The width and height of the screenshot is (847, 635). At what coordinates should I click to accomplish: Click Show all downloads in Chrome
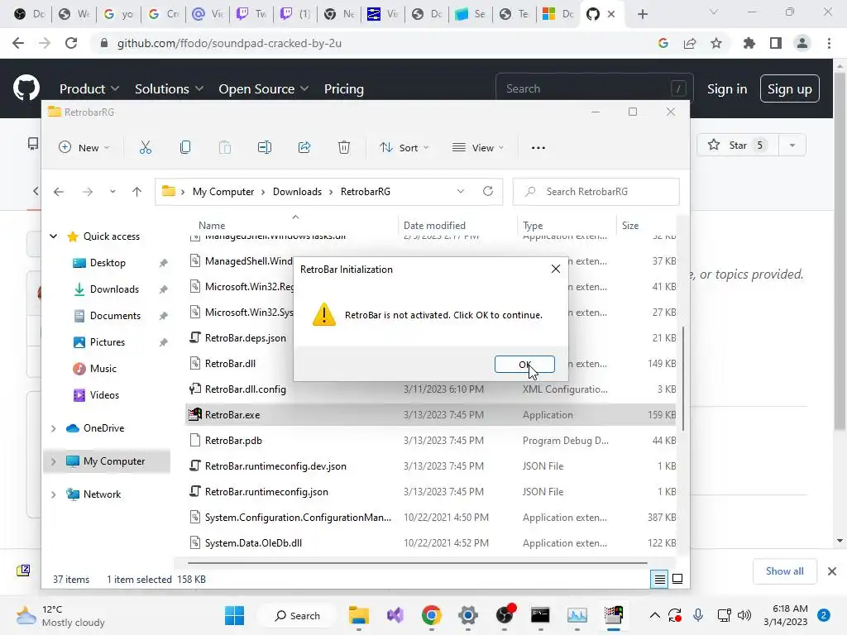click(784, 571)
